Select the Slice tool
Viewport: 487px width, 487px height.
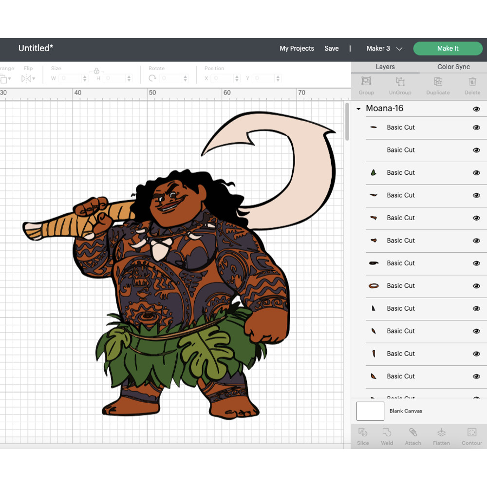pyautogui.click(x=363, y=436)
